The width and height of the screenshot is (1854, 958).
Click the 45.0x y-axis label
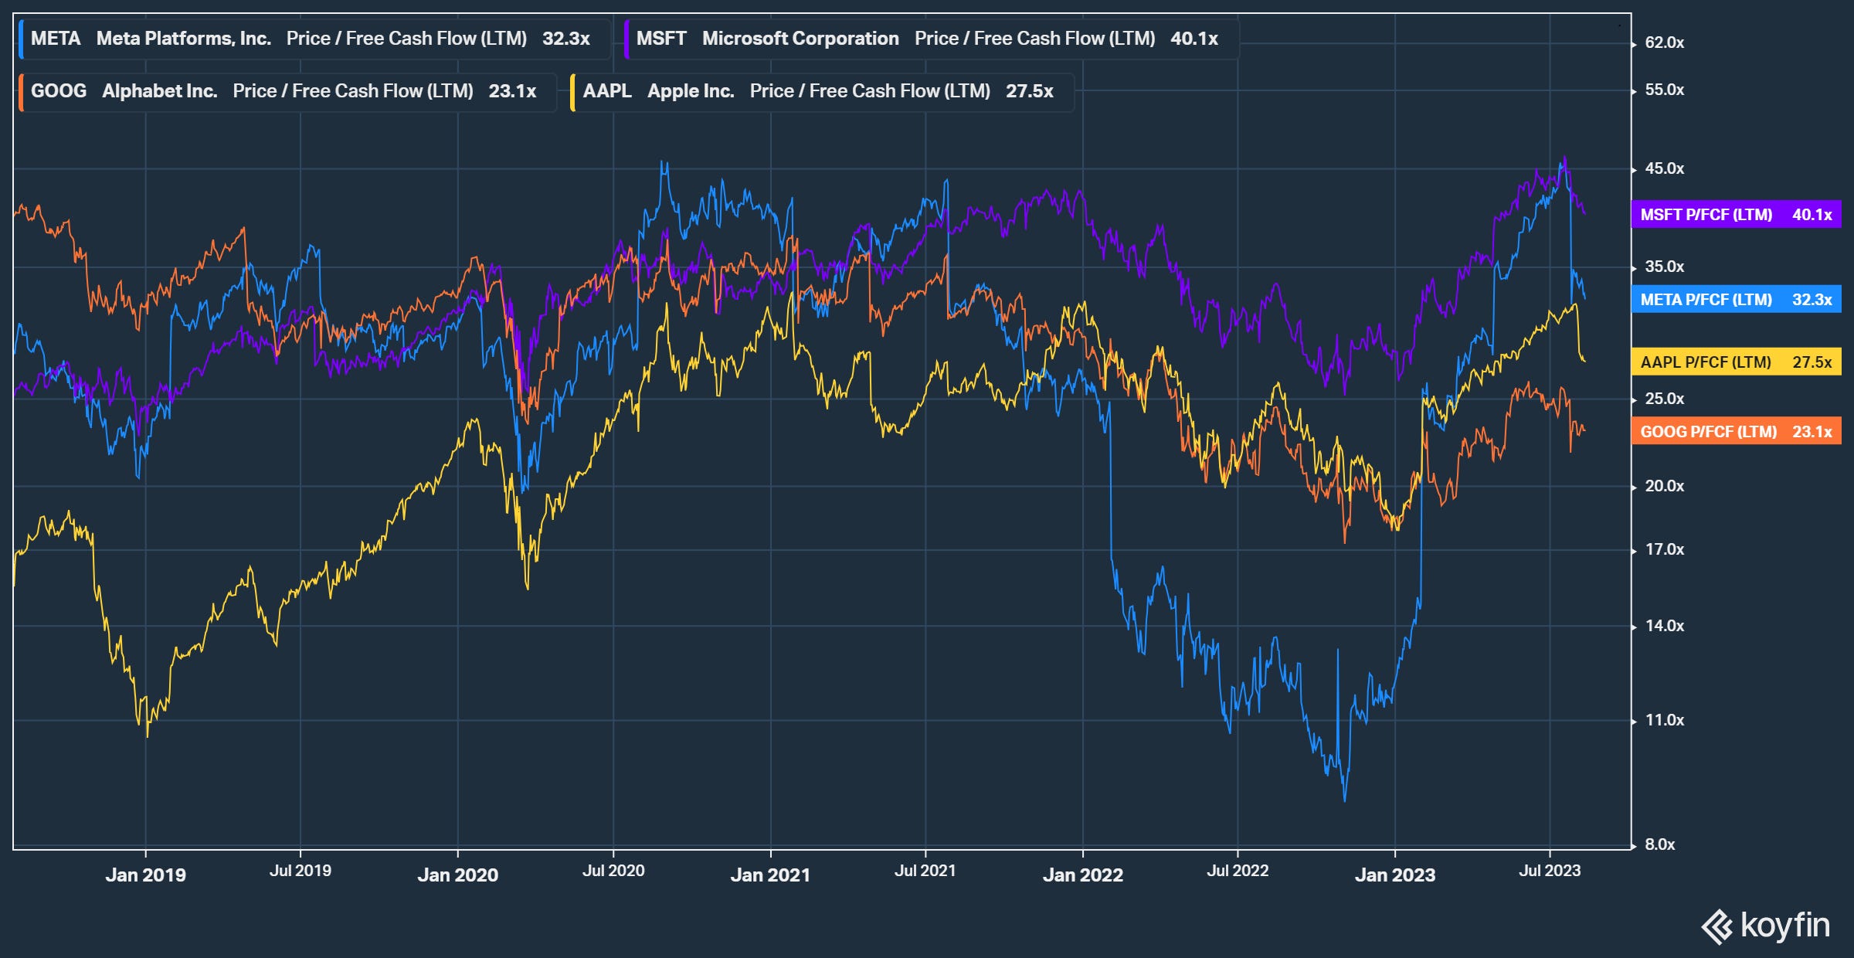[1665, 168]
